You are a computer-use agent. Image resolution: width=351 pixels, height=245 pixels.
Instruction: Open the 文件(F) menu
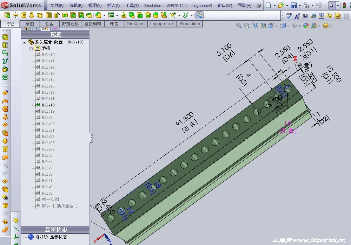click(x=57, y=5)
